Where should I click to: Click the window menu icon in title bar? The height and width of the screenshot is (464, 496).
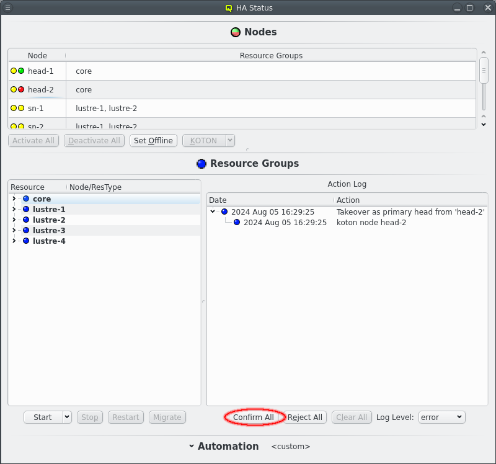coord(8,7)
